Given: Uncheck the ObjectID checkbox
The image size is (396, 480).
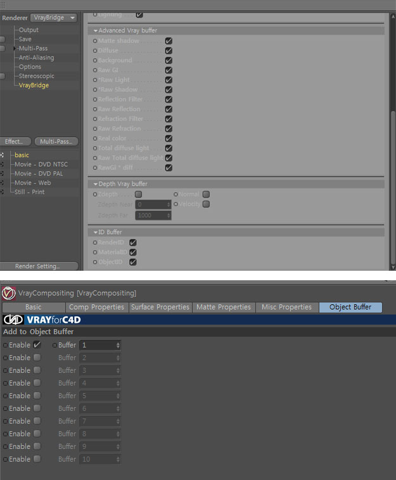Looking at the screenshot, I should [132, 262].
